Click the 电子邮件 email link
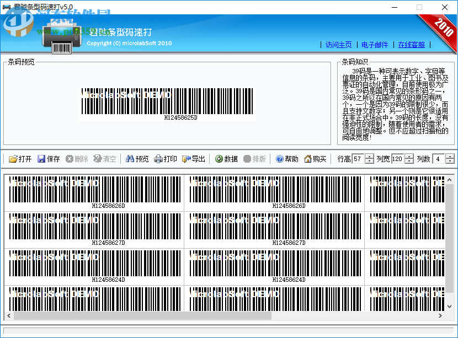 (x=374, y=45)
